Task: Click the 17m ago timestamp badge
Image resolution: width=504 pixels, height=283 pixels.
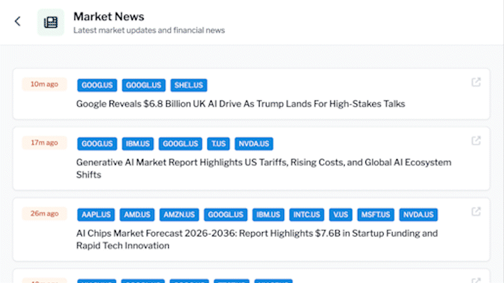Action: tap(44, 143)
